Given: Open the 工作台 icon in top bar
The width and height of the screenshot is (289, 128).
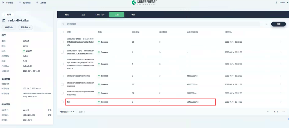Looking at the screenshot, I should pyautogui.click(x=37, y=3).
